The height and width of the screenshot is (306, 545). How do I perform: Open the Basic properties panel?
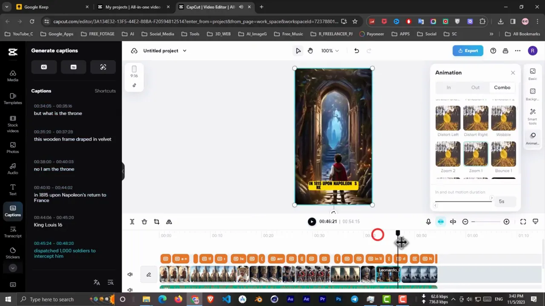pos(533,74)
